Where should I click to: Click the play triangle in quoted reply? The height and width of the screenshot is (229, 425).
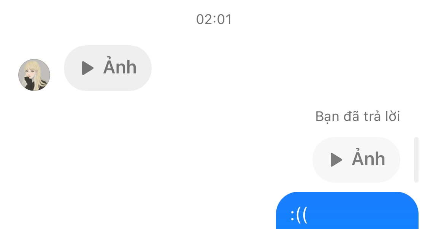[336, 159]
